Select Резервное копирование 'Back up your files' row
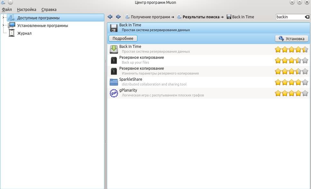The width and height of the screenshot is (311, 189). pos(208,60)
